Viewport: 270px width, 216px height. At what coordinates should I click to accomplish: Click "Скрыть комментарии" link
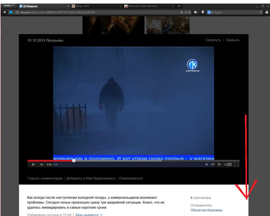coord(45,178)
